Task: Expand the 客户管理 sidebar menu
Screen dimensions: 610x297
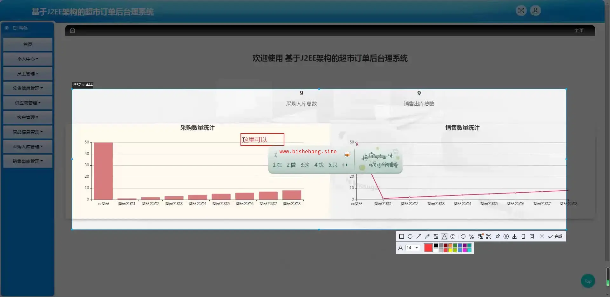Action: tap(28, 117)
